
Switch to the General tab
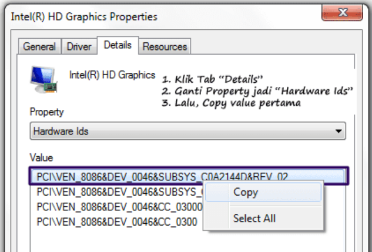[x=39, y=46]
